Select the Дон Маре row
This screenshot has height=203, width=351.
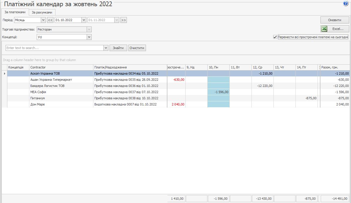pyautogui.click(x=61, y=104)
